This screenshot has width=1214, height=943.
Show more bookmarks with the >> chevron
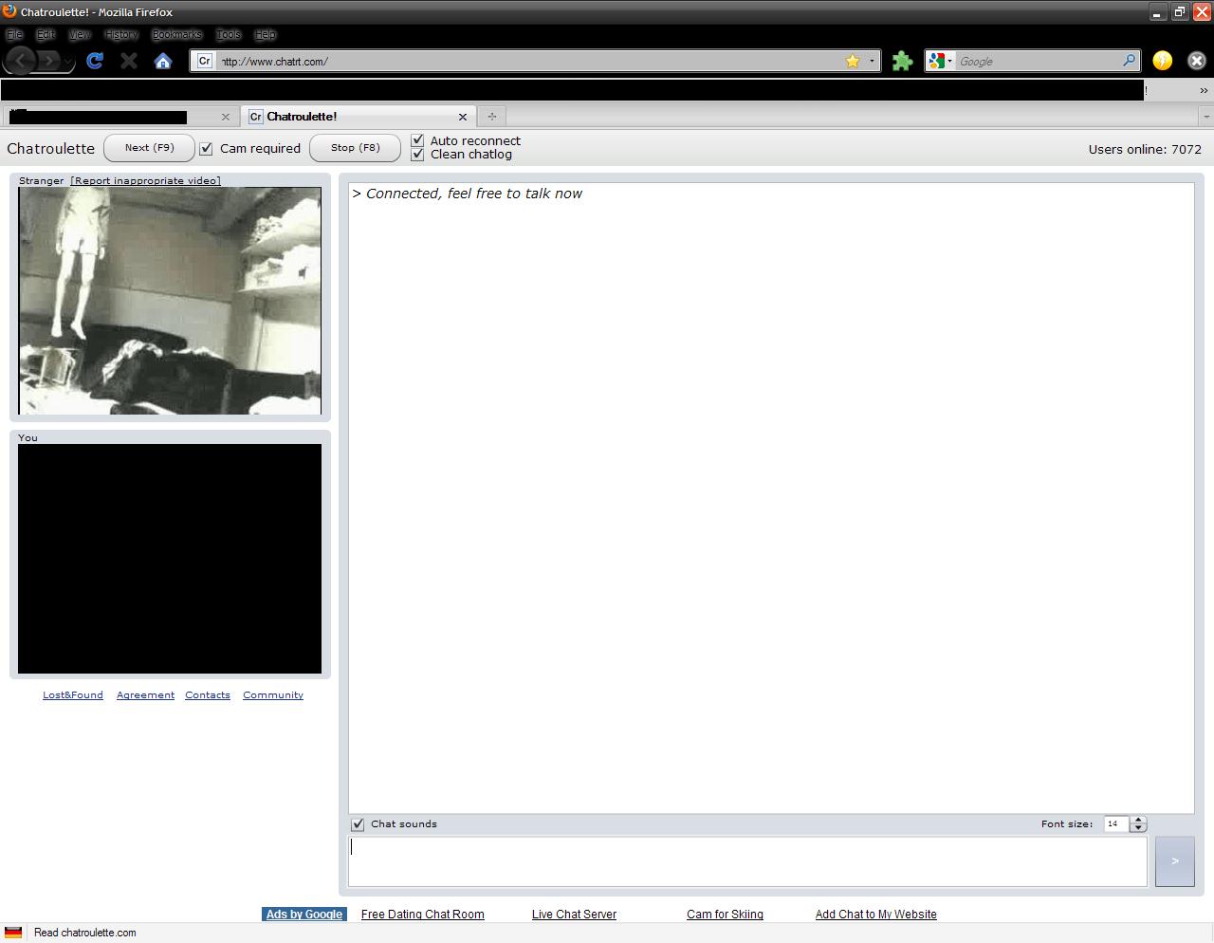click(1204, 91)
